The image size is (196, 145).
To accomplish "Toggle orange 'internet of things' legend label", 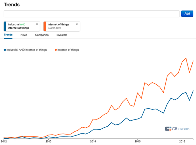I will (68, 50).
